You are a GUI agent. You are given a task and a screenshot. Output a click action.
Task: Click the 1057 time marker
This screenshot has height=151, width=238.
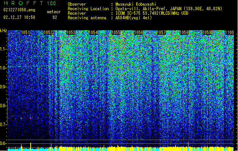pos(161,32)
